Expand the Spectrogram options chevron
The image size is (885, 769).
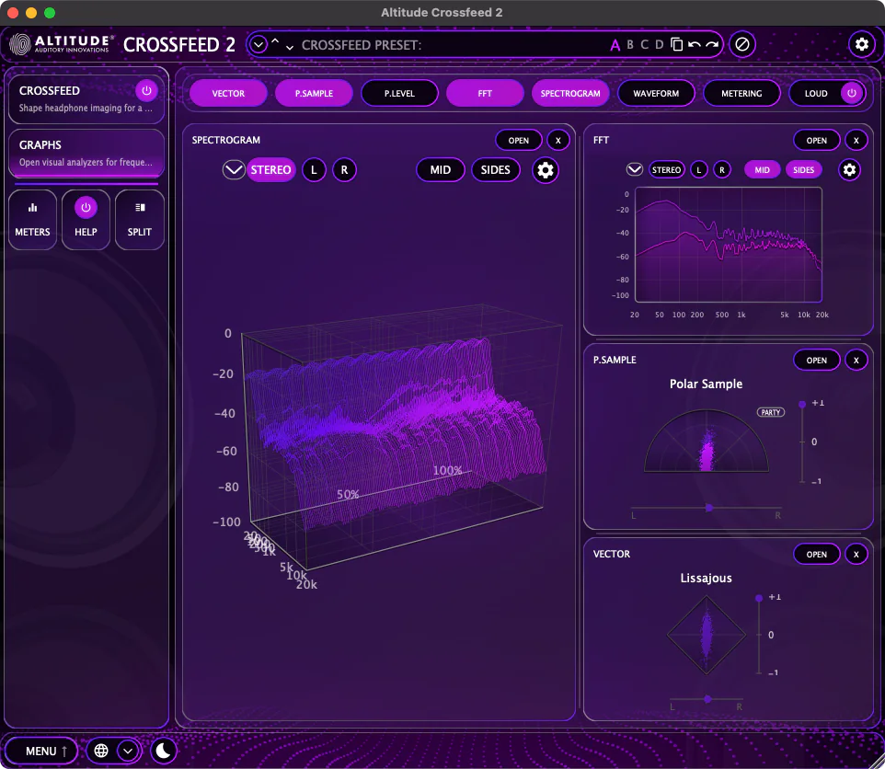[233, 170]
